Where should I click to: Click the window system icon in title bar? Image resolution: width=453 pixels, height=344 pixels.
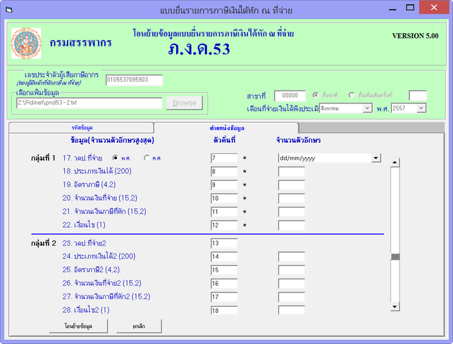tap(9, 10)
